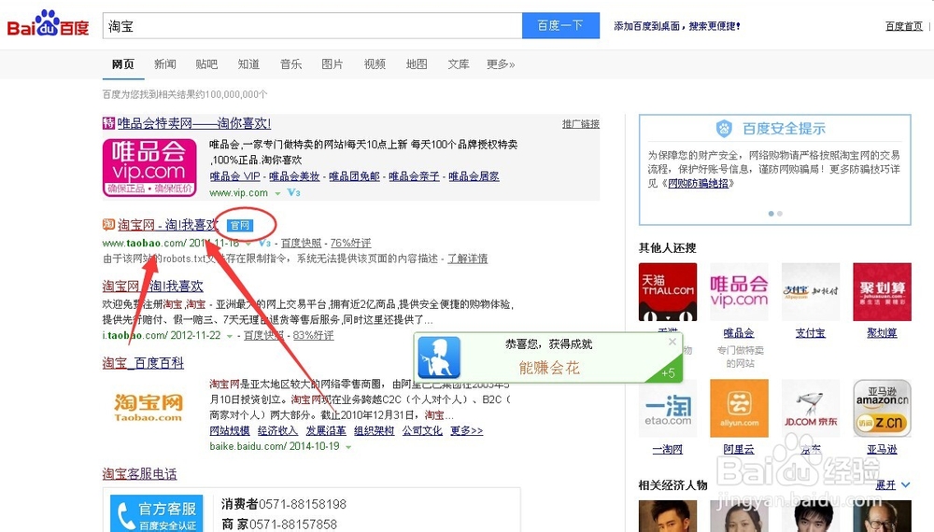
Task: Open the 唯品会居家 sublink
Action: 474,176
